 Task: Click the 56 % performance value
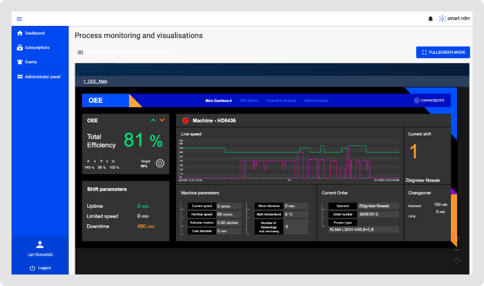(102, 167)
